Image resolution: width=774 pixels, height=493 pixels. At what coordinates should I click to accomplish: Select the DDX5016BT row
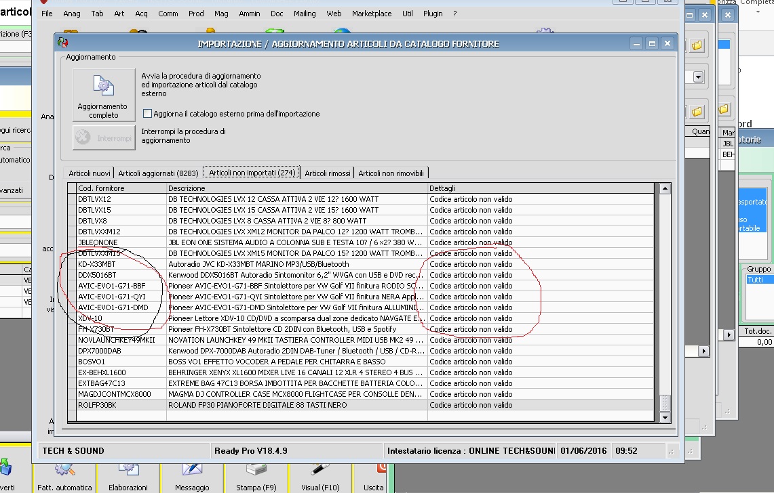tap(365, 275)
